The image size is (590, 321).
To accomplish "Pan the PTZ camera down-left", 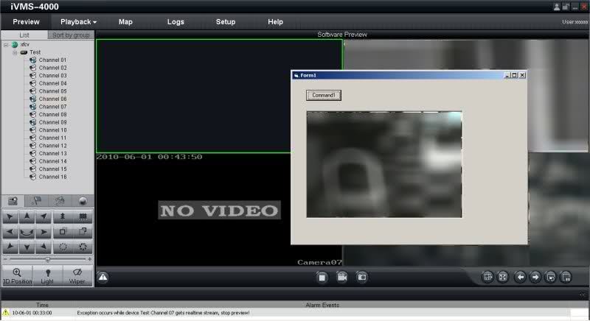I will pyautogui.click(x=10, y=247).
